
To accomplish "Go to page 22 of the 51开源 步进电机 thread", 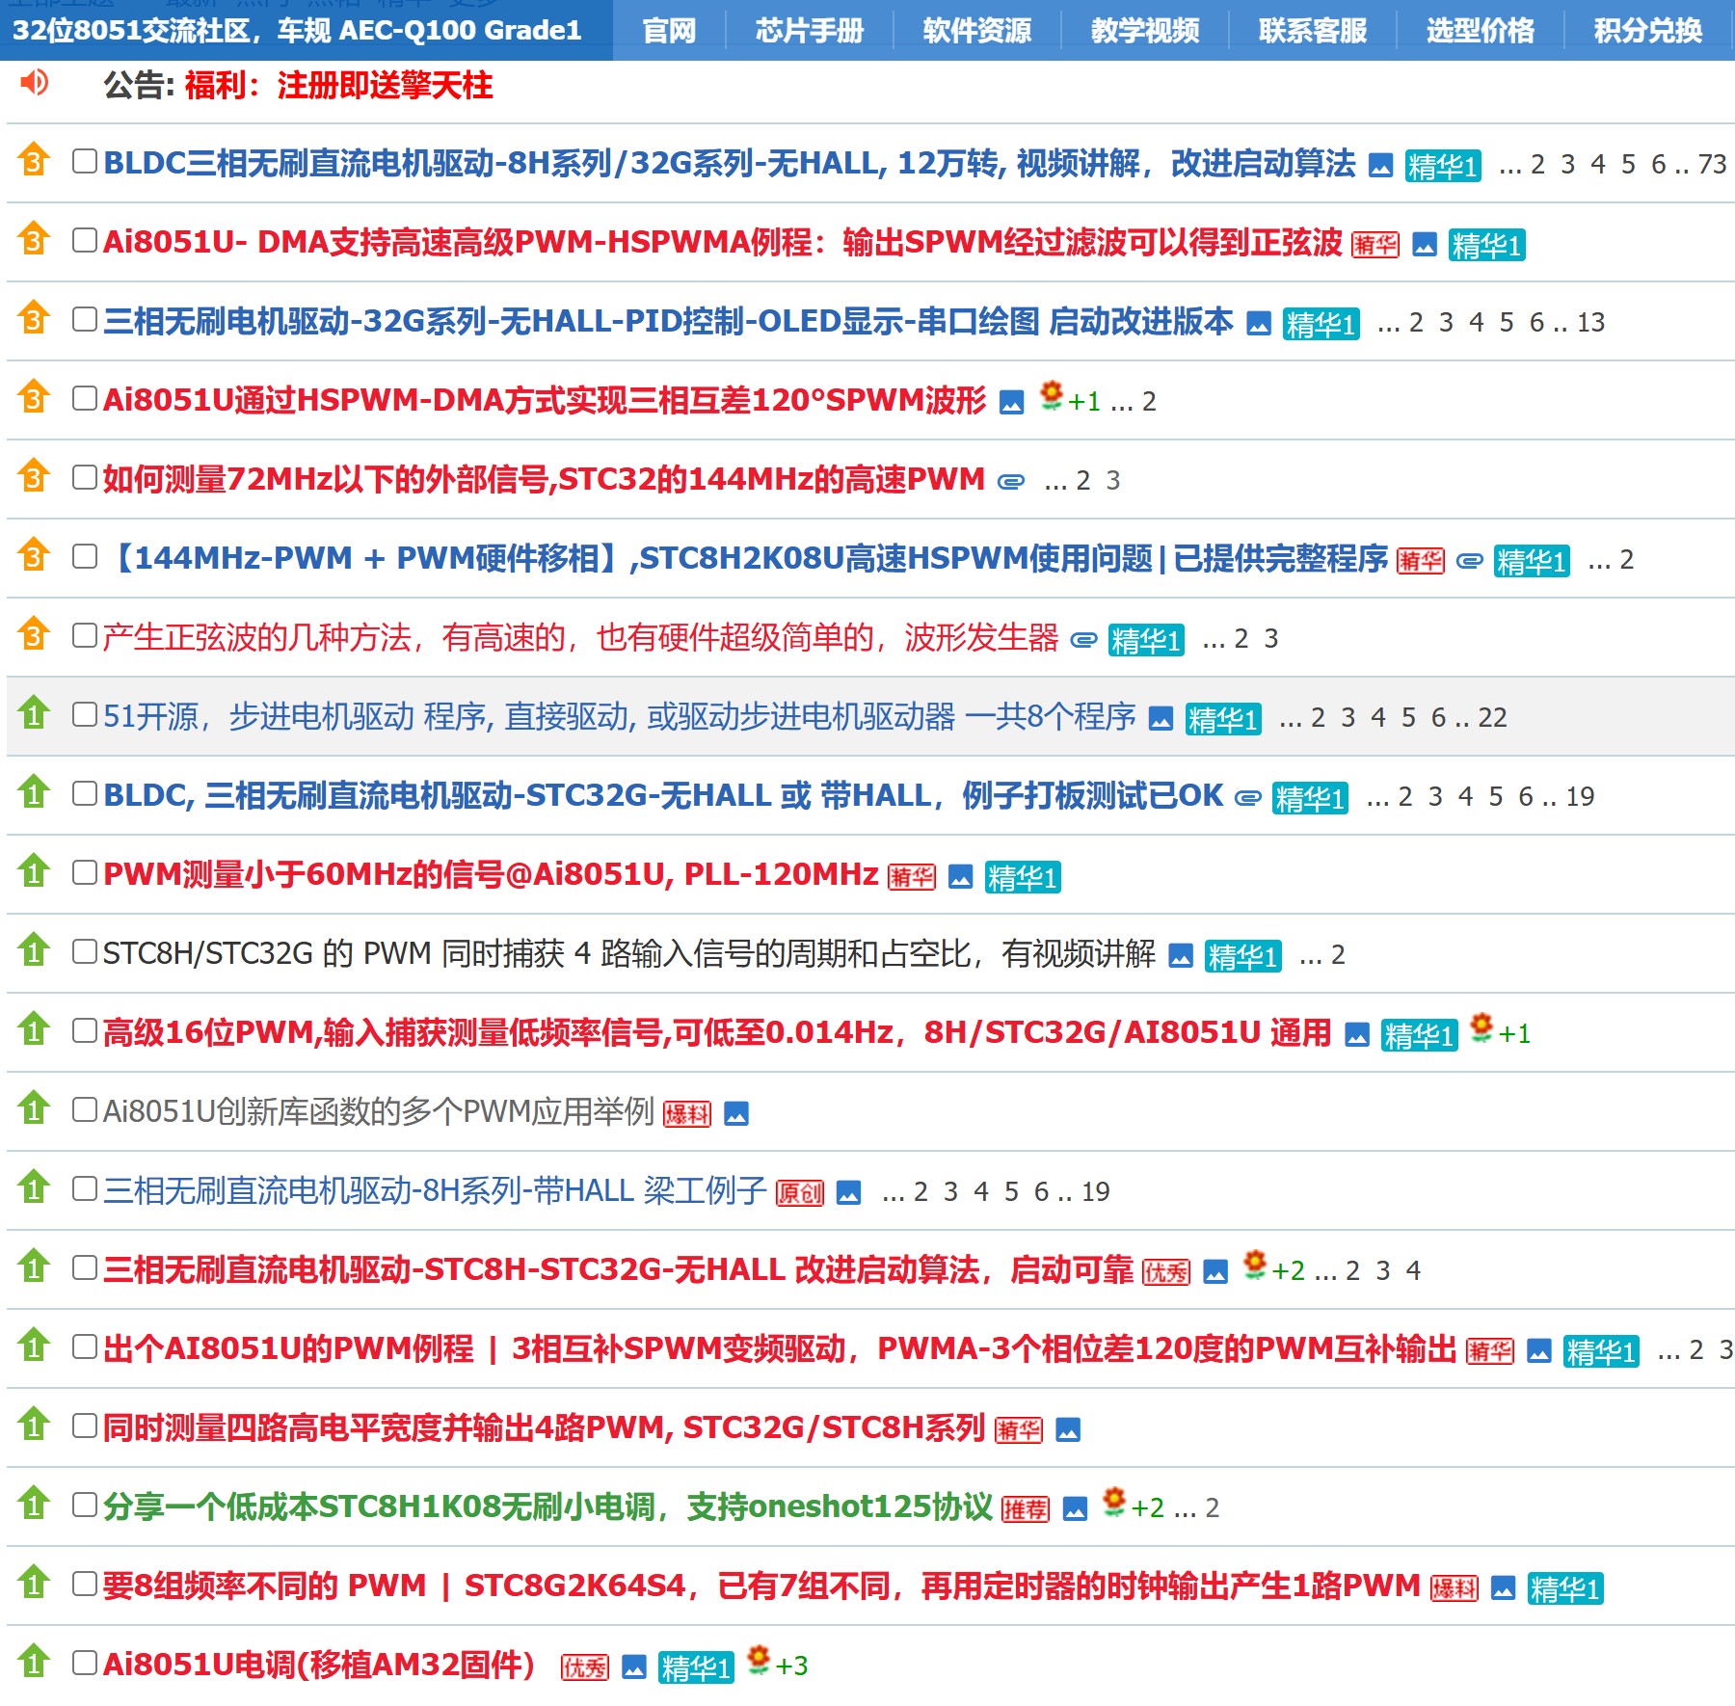I will pos(1492,717).
